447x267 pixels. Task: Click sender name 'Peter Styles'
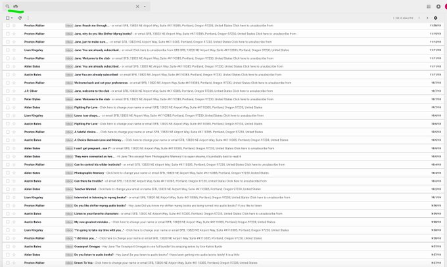point(32,99)
